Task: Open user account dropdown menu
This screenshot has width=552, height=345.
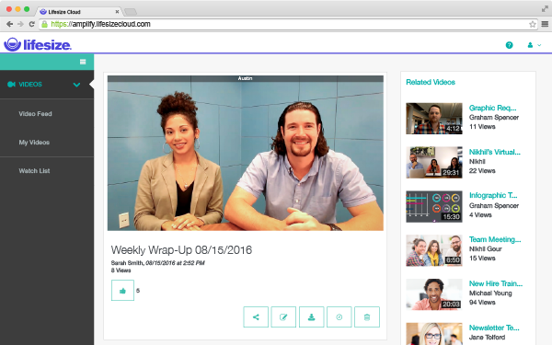Action: 534,45
